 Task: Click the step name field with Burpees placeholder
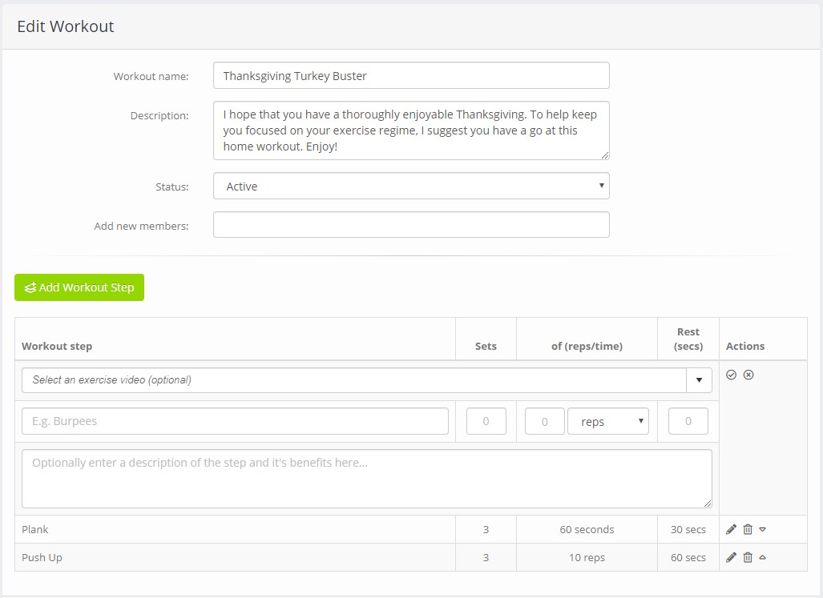click(235, 421)
